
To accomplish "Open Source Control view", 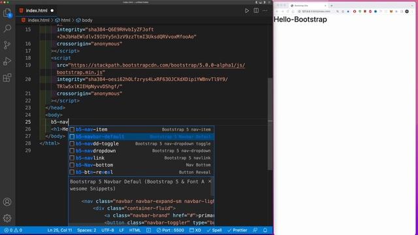I will (7, 45).
